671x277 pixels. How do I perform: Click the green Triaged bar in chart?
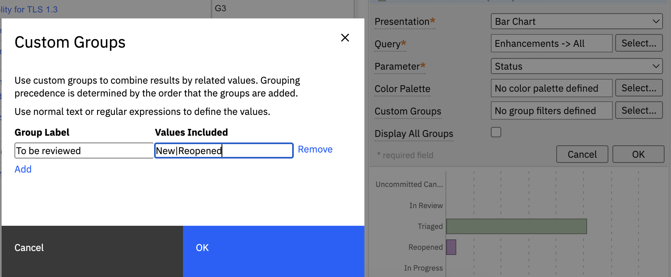point(516,227)
